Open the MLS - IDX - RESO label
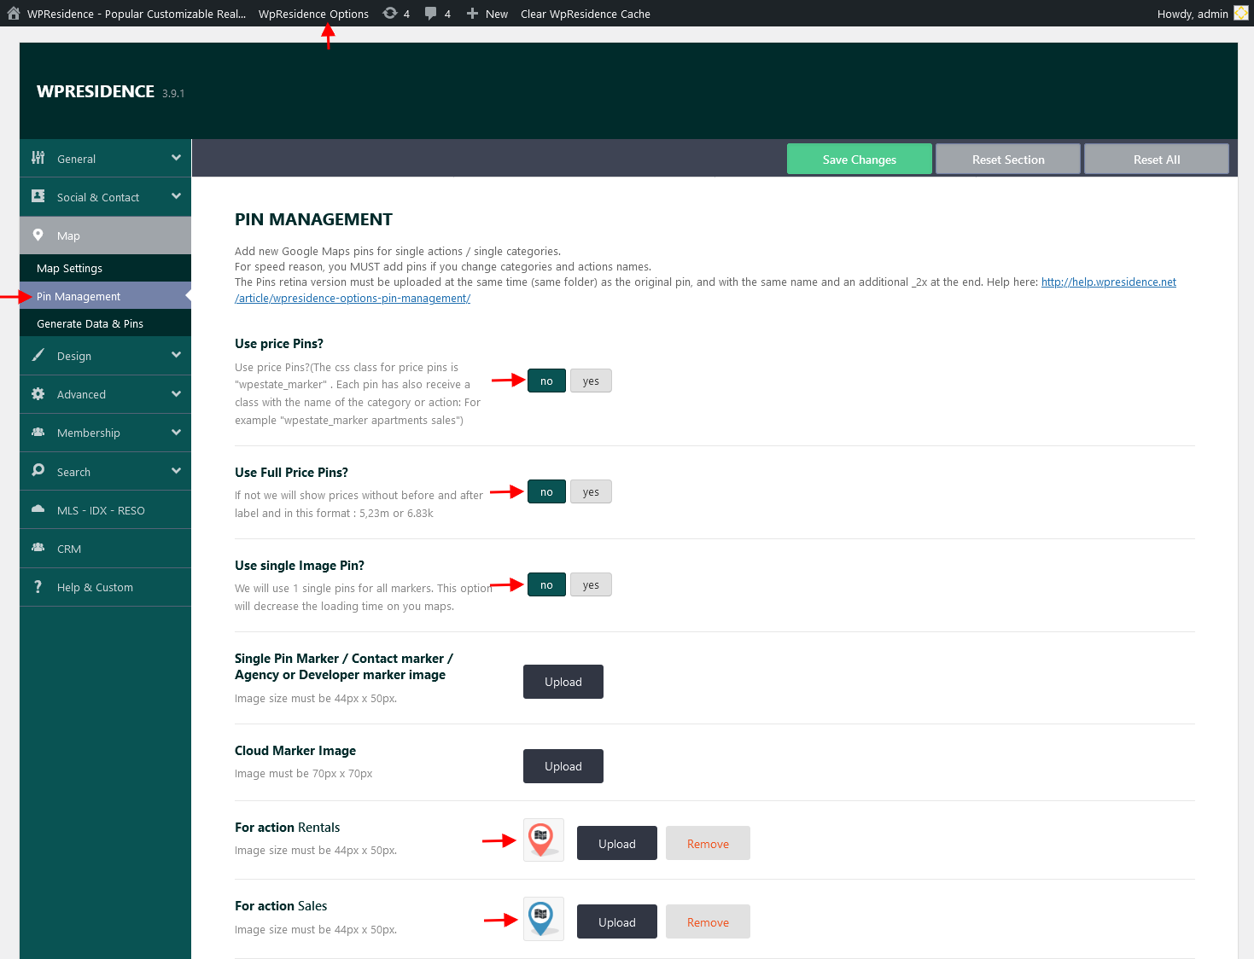 101,510
